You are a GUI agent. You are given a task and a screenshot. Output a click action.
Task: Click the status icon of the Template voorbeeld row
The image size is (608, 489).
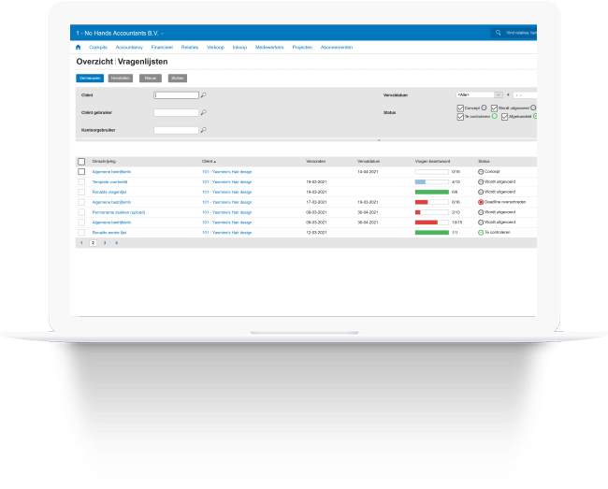tap(481, 181)
